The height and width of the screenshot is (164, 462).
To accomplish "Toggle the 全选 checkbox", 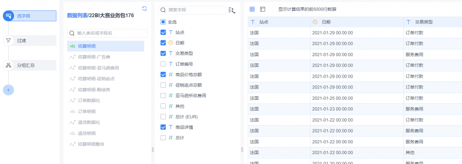I will [x=163, y=22].
